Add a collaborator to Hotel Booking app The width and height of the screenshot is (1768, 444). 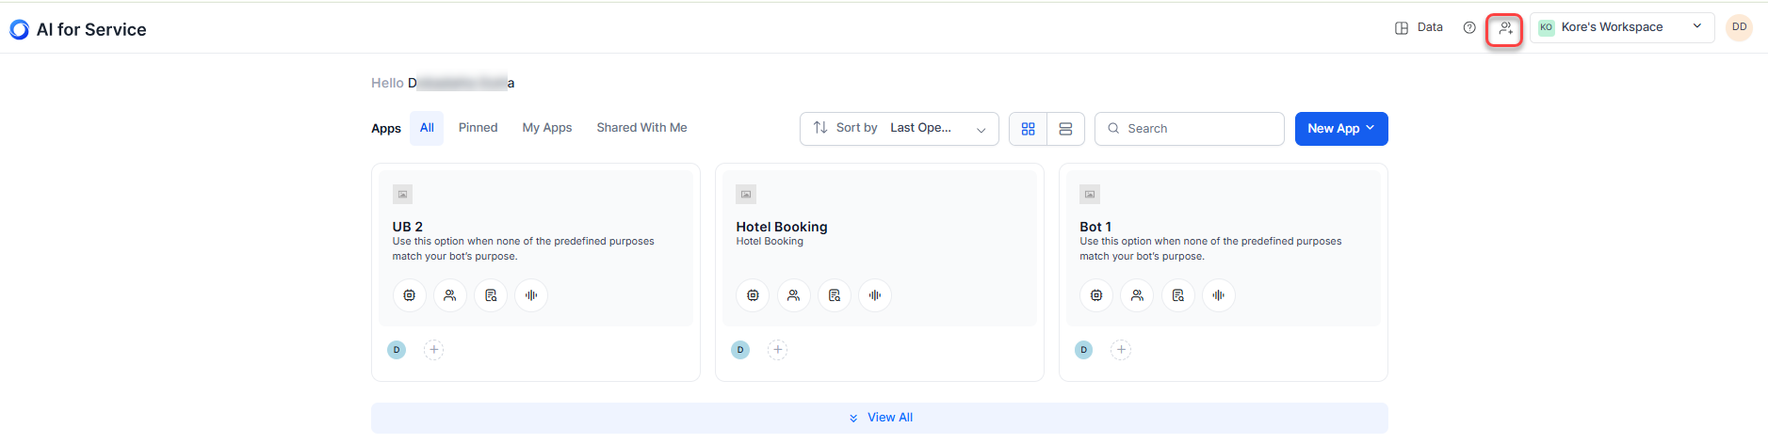pos(777,350)
